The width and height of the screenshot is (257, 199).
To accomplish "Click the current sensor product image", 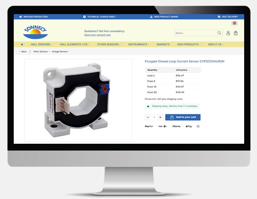I will (78, 100).
